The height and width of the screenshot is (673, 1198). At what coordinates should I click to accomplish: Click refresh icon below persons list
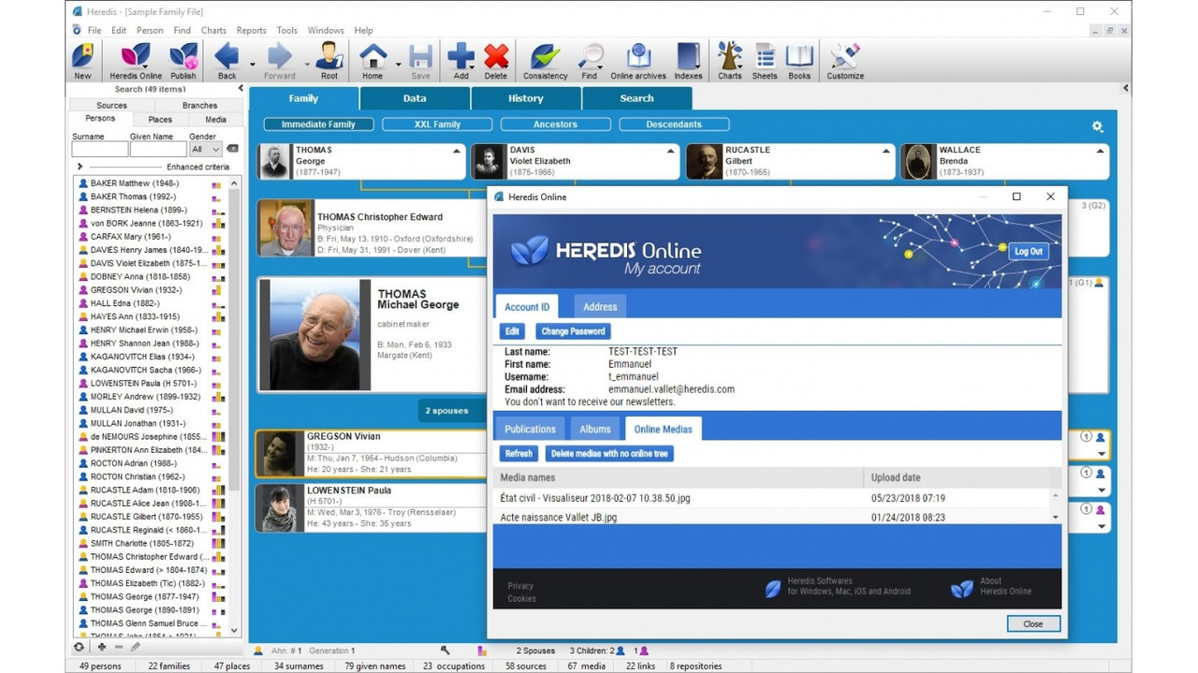(x=80, y=647)
